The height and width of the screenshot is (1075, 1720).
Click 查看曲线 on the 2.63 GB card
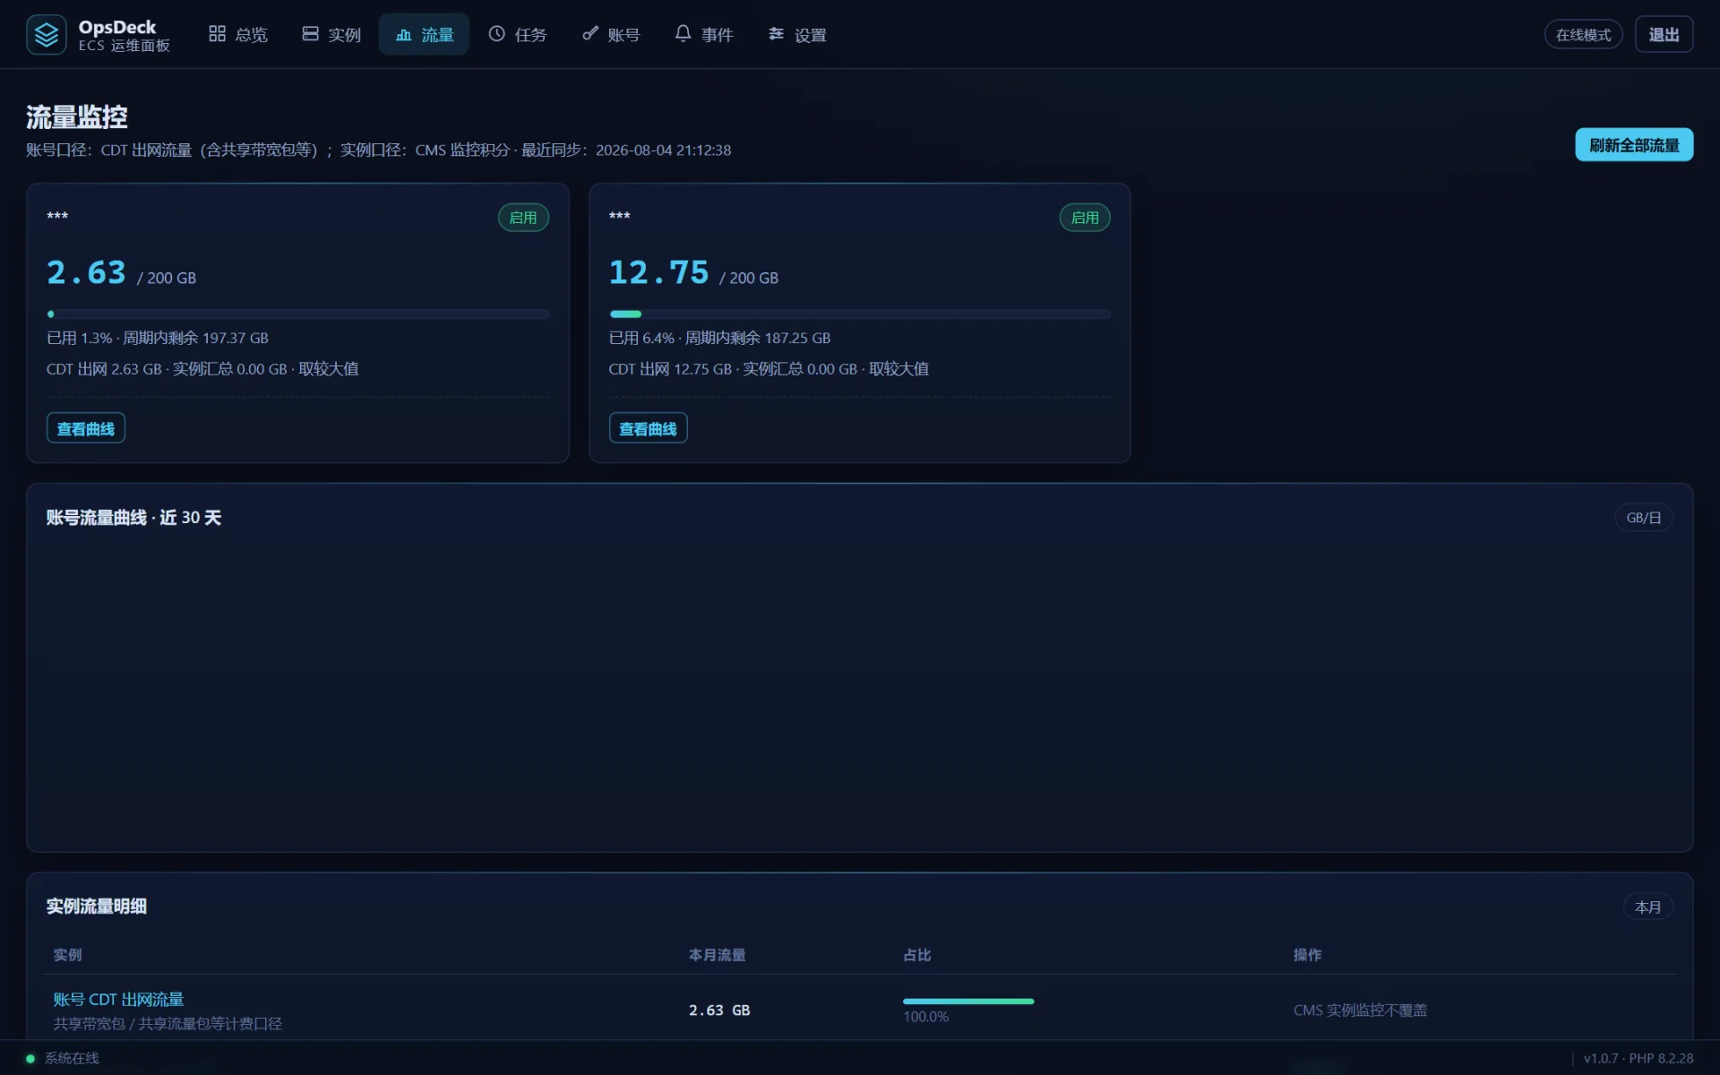point(86,428)
